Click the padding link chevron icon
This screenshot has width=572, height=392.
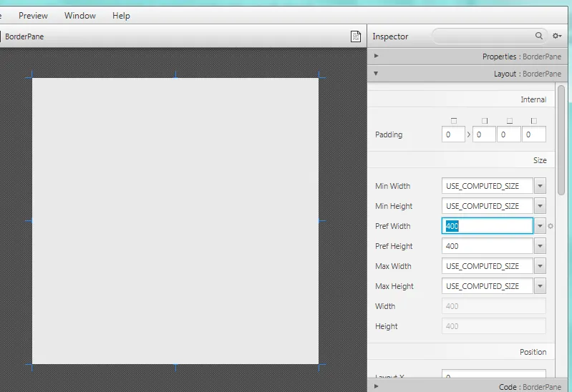[469, 134]
